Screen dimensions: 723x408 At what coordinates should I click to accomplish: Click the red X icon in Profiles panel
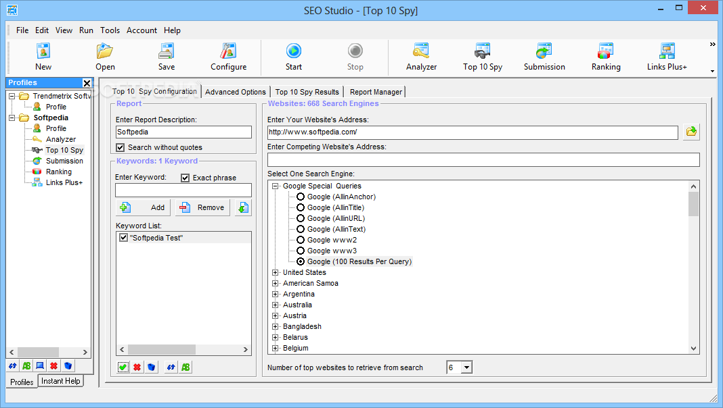(x=54, y=365)
